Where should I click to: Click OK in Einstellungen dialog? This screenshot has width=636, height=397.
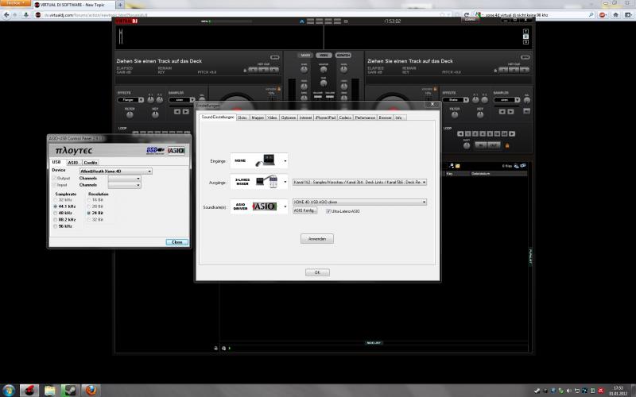pos(317,272)
